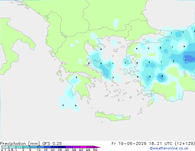Click the '18..21 UTC' time range text
Viewport: 195px width, 151px height.
point(161,144)
